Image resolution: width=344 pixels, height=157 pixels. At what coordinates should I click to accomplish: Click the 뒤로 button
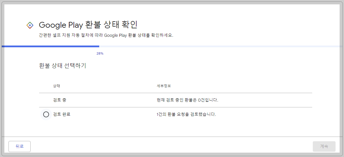click(20, 146)
